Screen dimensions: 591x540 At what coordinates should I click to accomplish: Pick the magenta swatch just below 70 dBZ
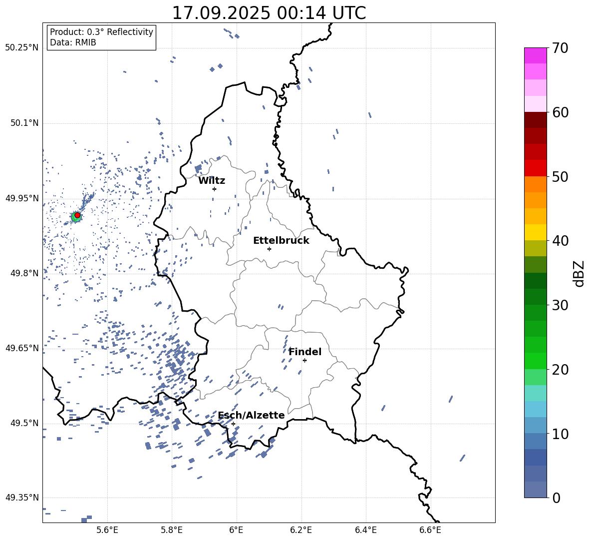click(x=535, y=56)
